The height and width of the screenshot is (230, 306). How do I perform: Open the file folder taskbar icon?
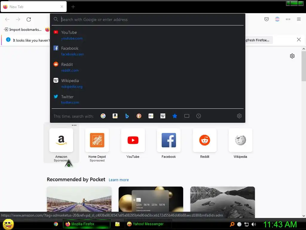coord(117,224)
